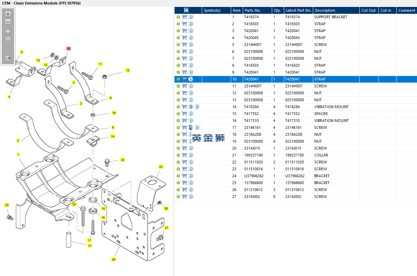This screenshot has height=276, width=417.
Task: Click the zoom out button on diagram toolbar
Action: [8, 22]
